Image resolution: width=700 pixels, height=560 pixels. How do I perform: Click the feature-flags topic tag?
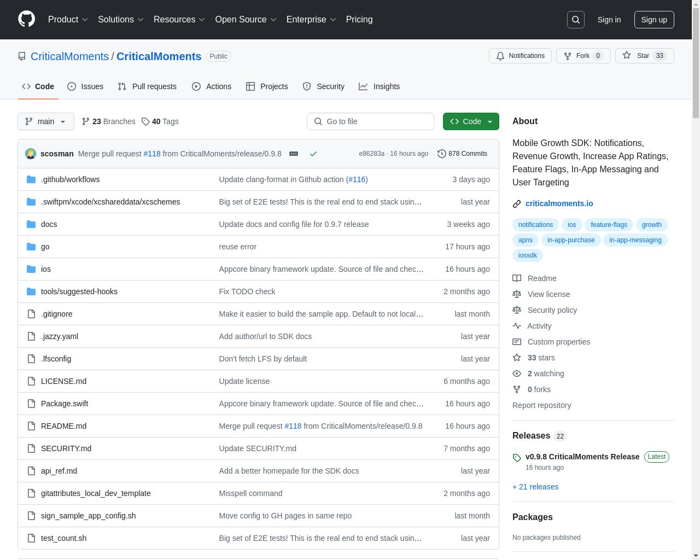pyautogui.click(x=609, y=225)
